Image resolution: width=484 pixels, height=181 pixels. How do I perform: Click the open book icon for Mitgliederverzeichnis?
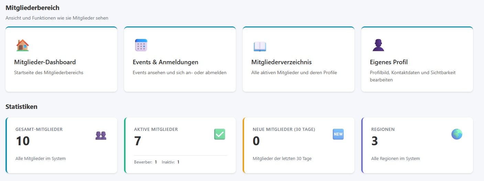260,46
